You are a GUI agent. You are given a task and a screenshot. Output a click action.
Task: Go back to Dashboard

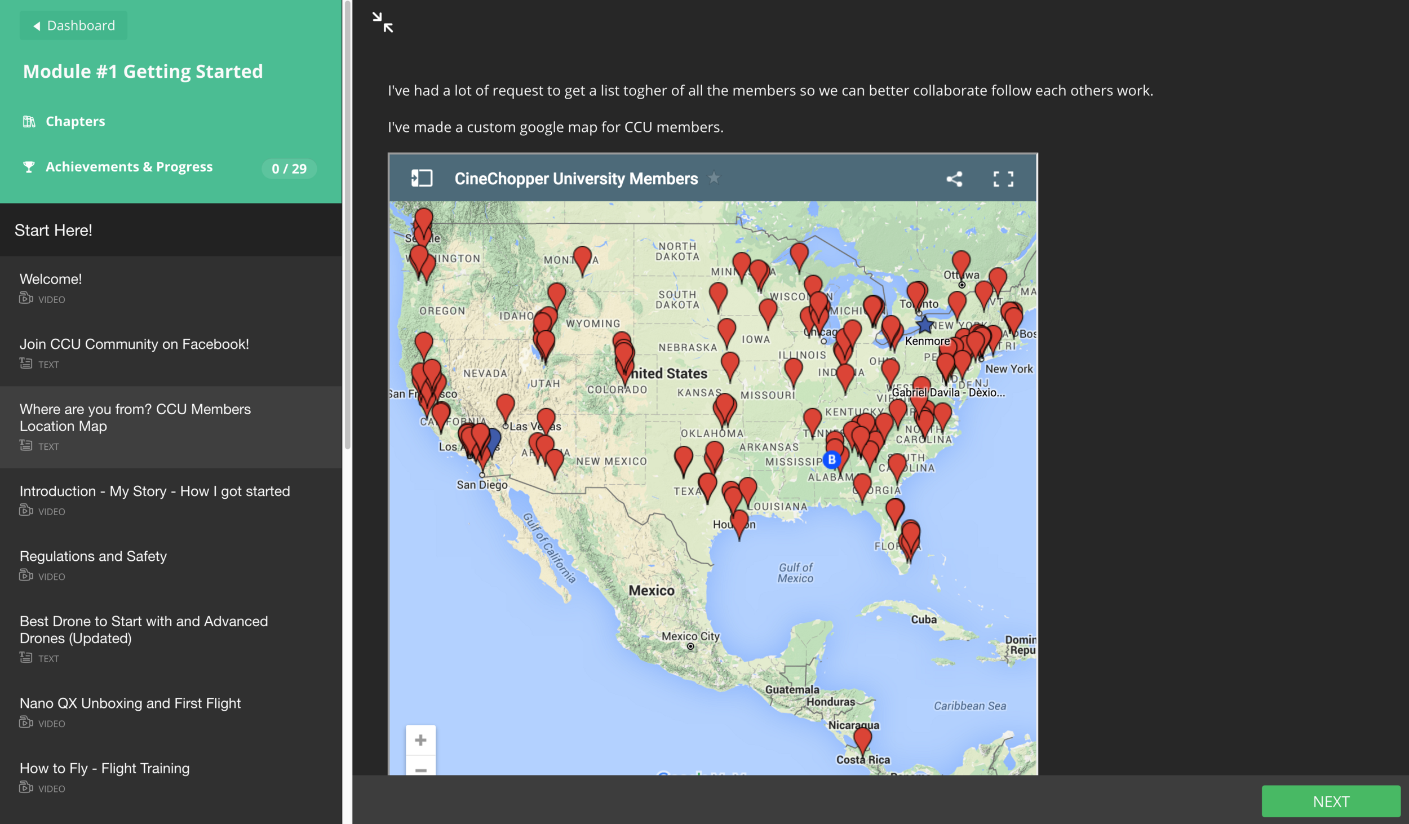(x=74, y=25)
